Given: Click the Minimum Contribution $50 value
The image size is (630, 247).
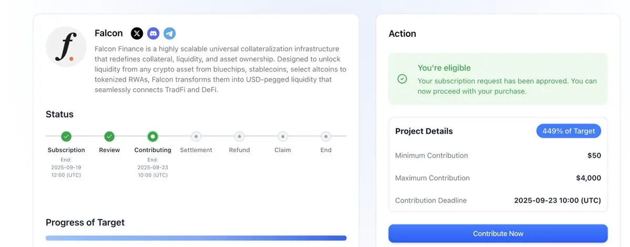Looking at the screenshot, I should [x=594, y=156].
